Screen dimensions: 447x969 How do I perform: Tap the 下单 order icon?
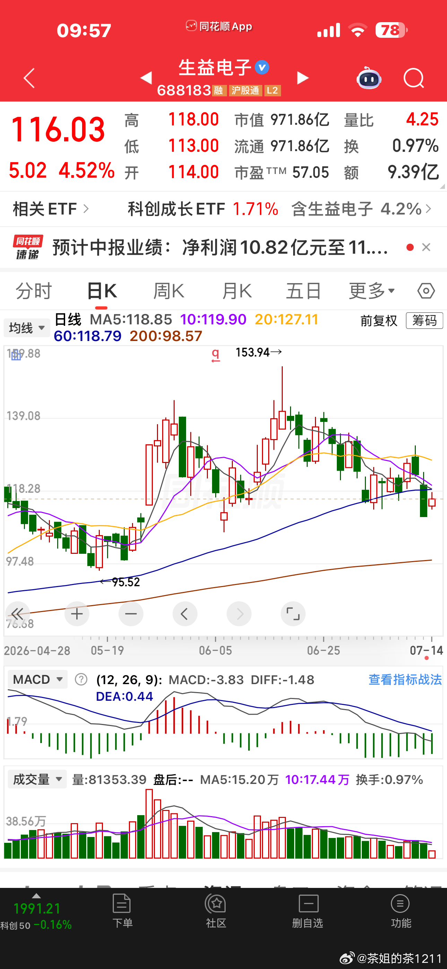(x=122, y=911)
